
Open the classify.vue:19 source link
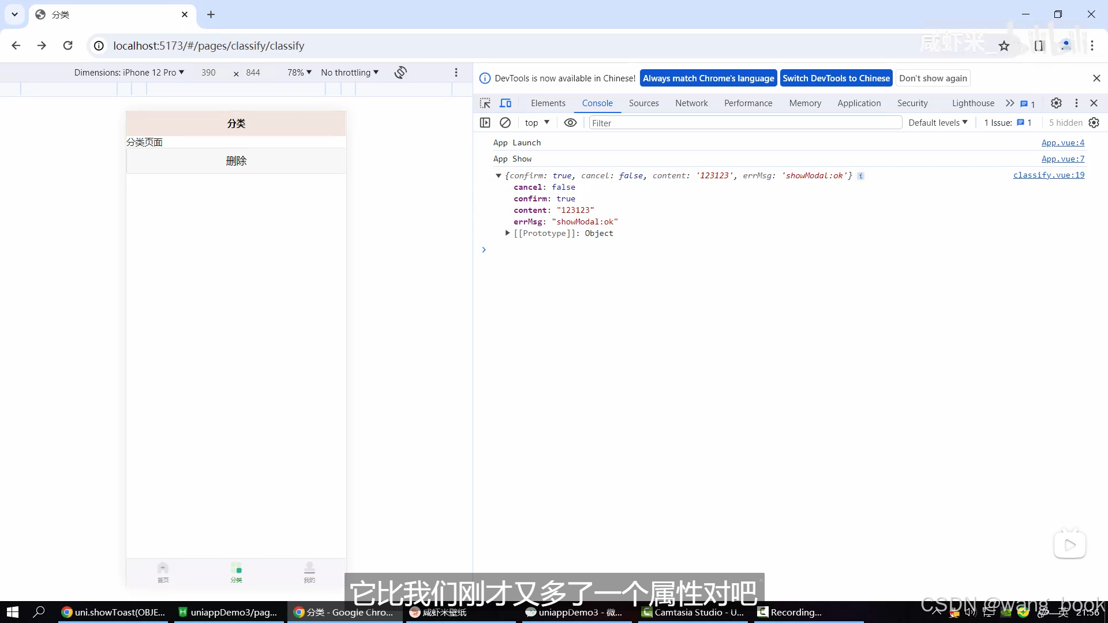pyautogui.click(x=1049, y=175)
